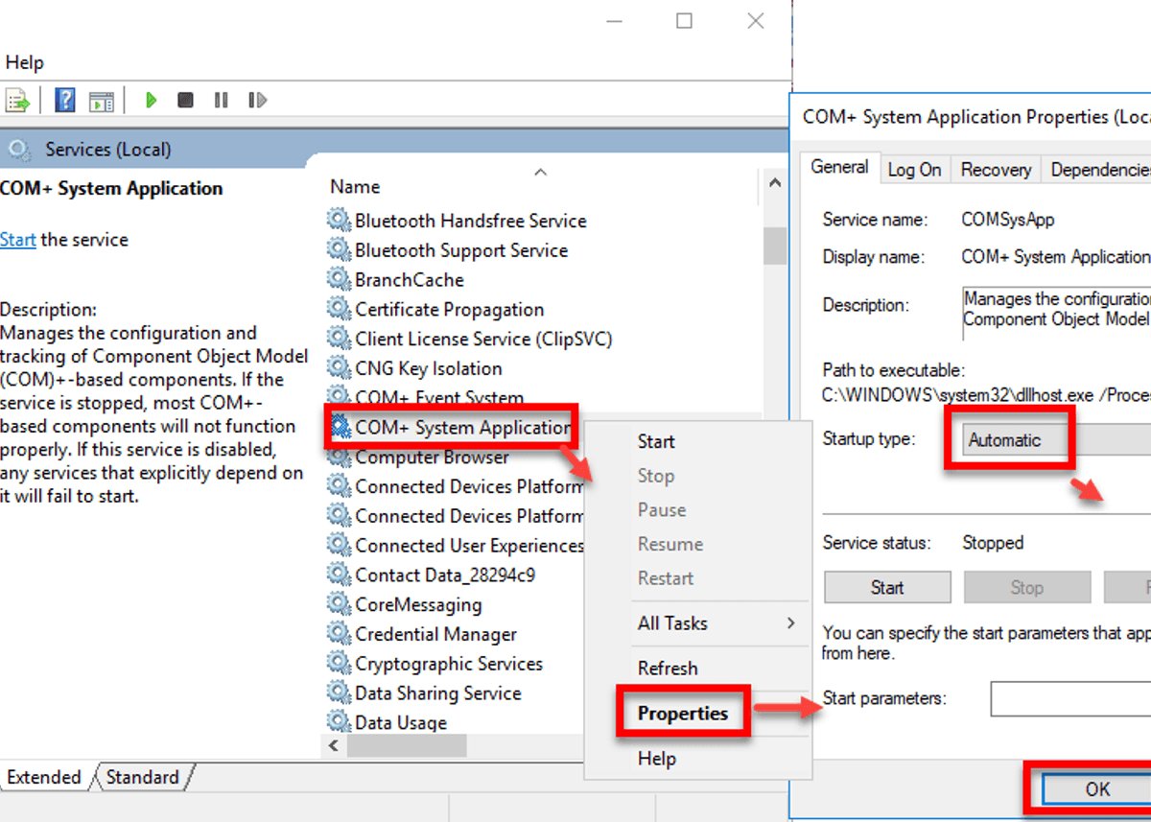Click the green Start Service play icon

[151, 100]
